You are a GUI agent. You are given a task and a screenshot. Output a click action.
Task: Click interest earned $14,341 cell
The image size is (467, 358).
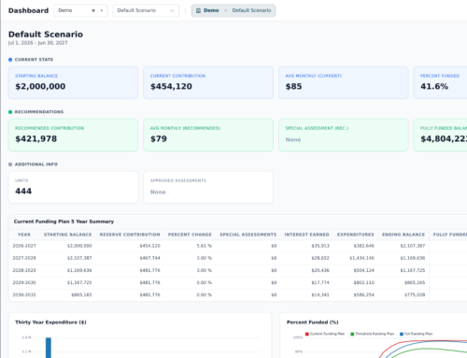(320, 294)
